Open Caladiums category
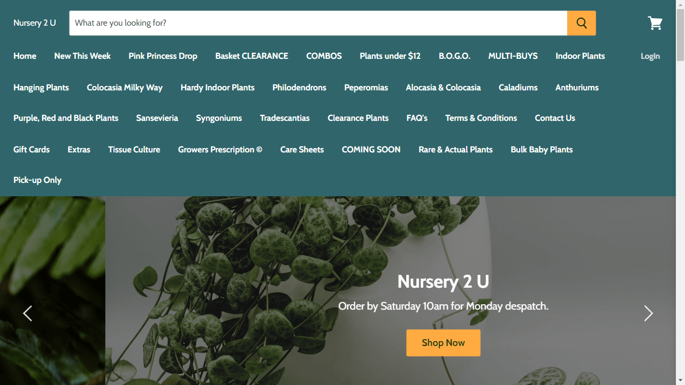 tap(518, 88)
